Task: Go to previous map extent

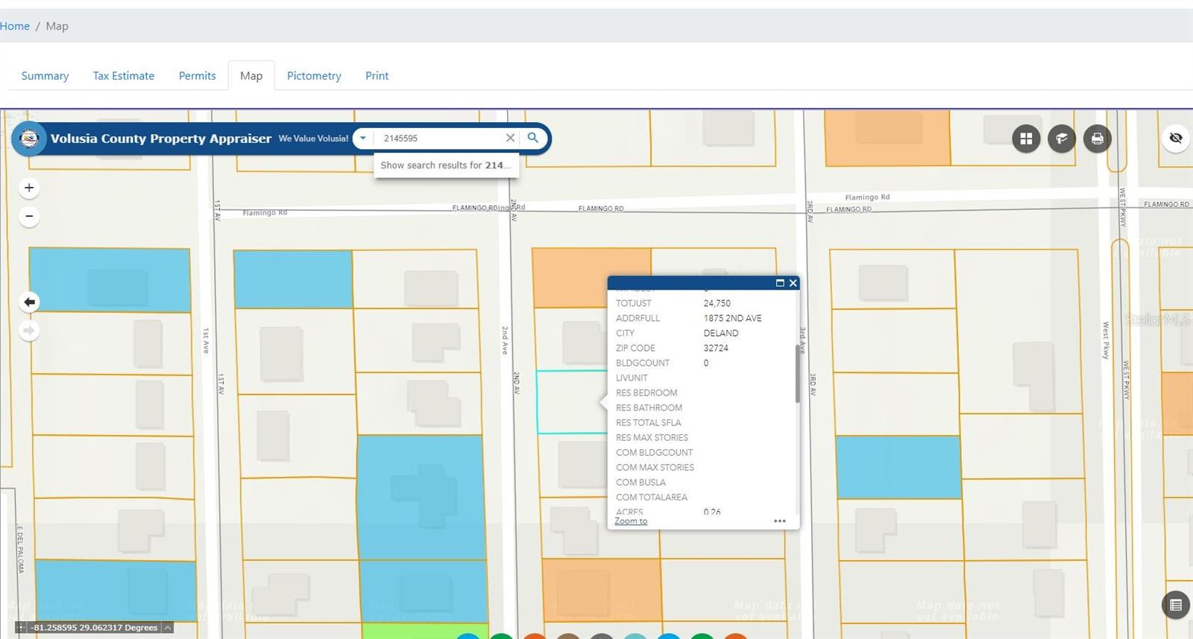Action: pyautogui.click(x=29, y=302)
